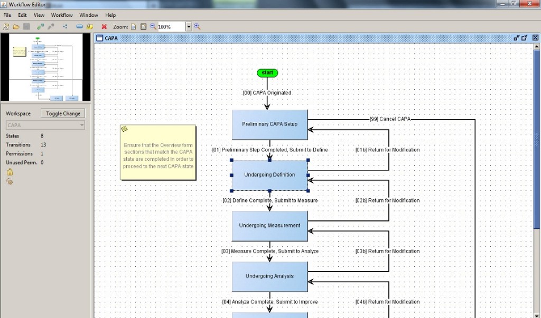Click the zoom 100% input field
Image resolution: width=541 pixels, height=318 pixels.
coord(172,26)
